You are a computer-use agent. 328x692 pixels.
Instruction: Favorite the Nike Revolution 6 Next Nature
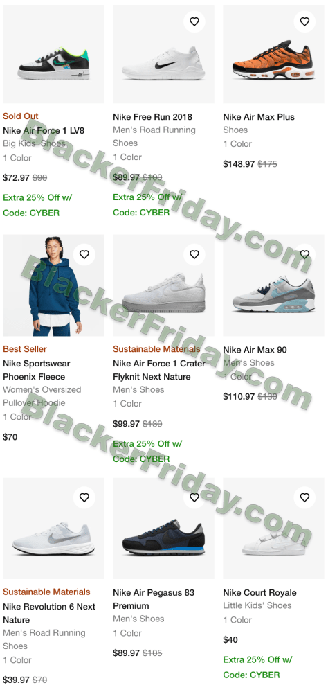pyautogui.click(x=84, y=497)
